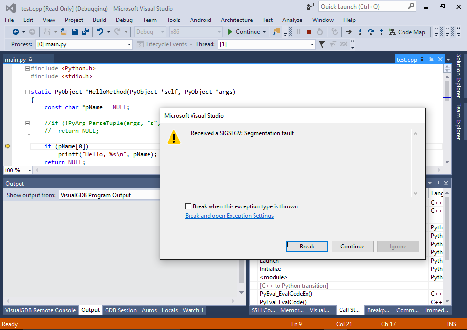Switch to the Watch 1 tab
This screenshot has height=330, width=467.
pyautogui.click(x=193, y=310)
